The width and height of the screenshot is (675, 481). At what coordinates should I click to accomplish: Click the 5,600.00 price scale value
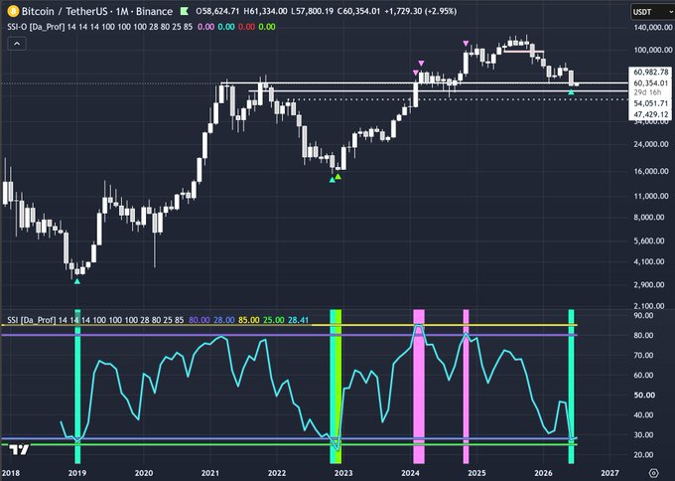pos(651,240)
